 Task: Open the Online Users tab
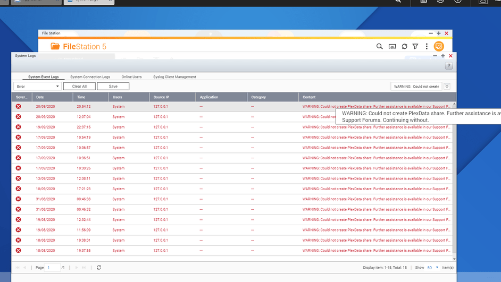pos(131,77)
